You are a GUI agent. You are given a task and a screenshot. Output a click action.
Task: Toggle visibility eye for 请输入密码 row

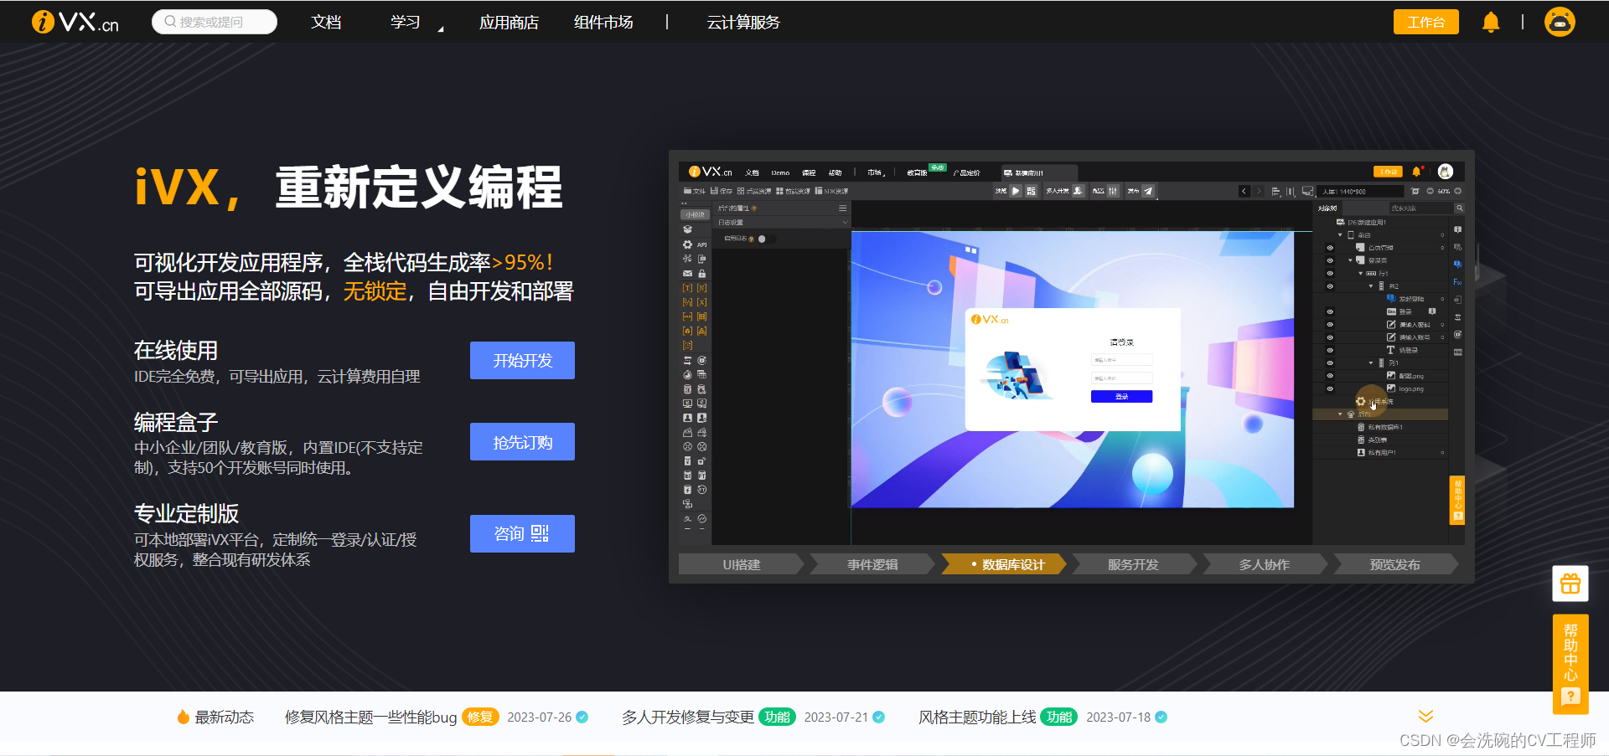coord(1330,324)
